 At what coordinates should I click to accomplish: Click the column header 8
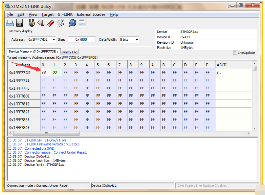pyautogui.click(x=133, y=65)
